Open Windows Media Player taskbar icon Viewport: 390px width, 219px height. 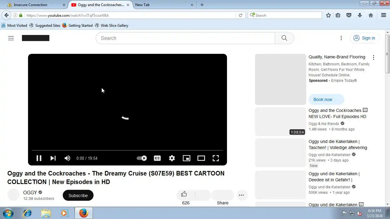point(64,213)
